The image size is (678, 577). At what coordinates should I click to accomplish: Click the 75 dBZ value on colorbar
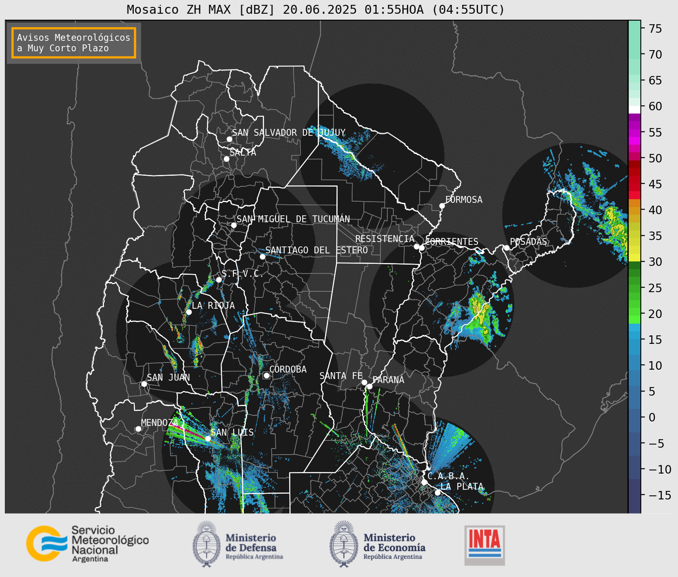tap(655, 29)
